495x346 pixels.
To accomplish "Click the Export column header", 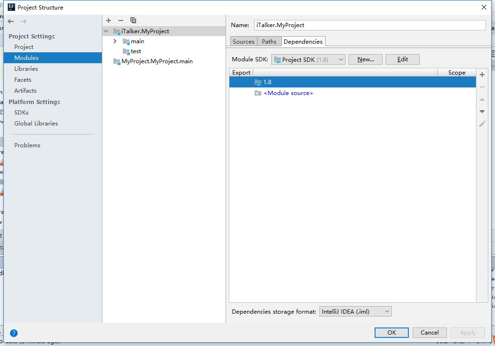I will point(241,72).
